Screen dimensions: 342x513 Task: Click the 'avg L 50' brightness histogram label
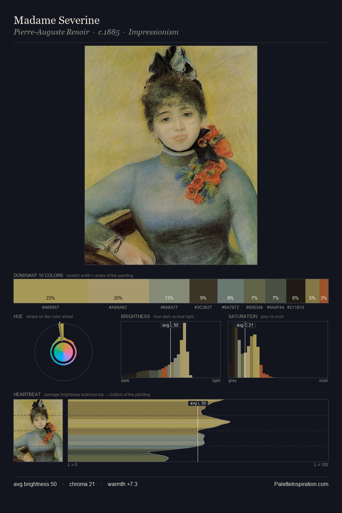170,325
